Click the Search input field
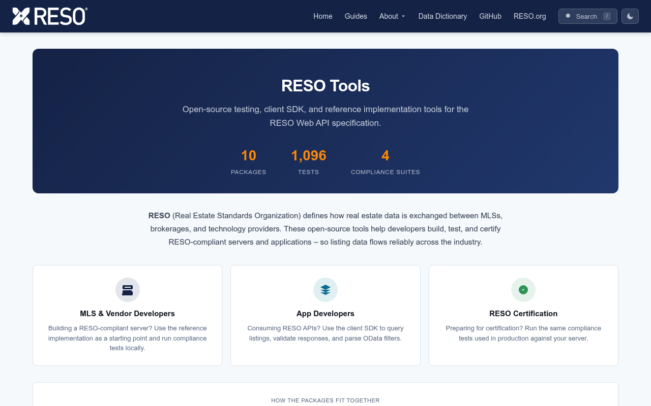Image resolution: width=651 pixels, height=406 pixels. pyautogui.click(x=588, y=16)
